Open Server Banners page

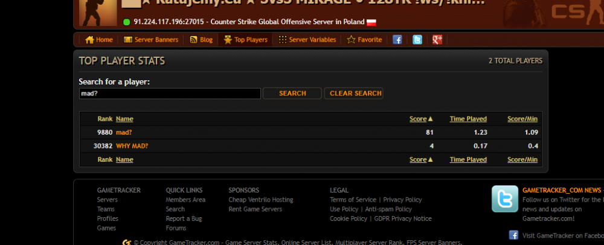pyautogui.click(x=150, y=40)
